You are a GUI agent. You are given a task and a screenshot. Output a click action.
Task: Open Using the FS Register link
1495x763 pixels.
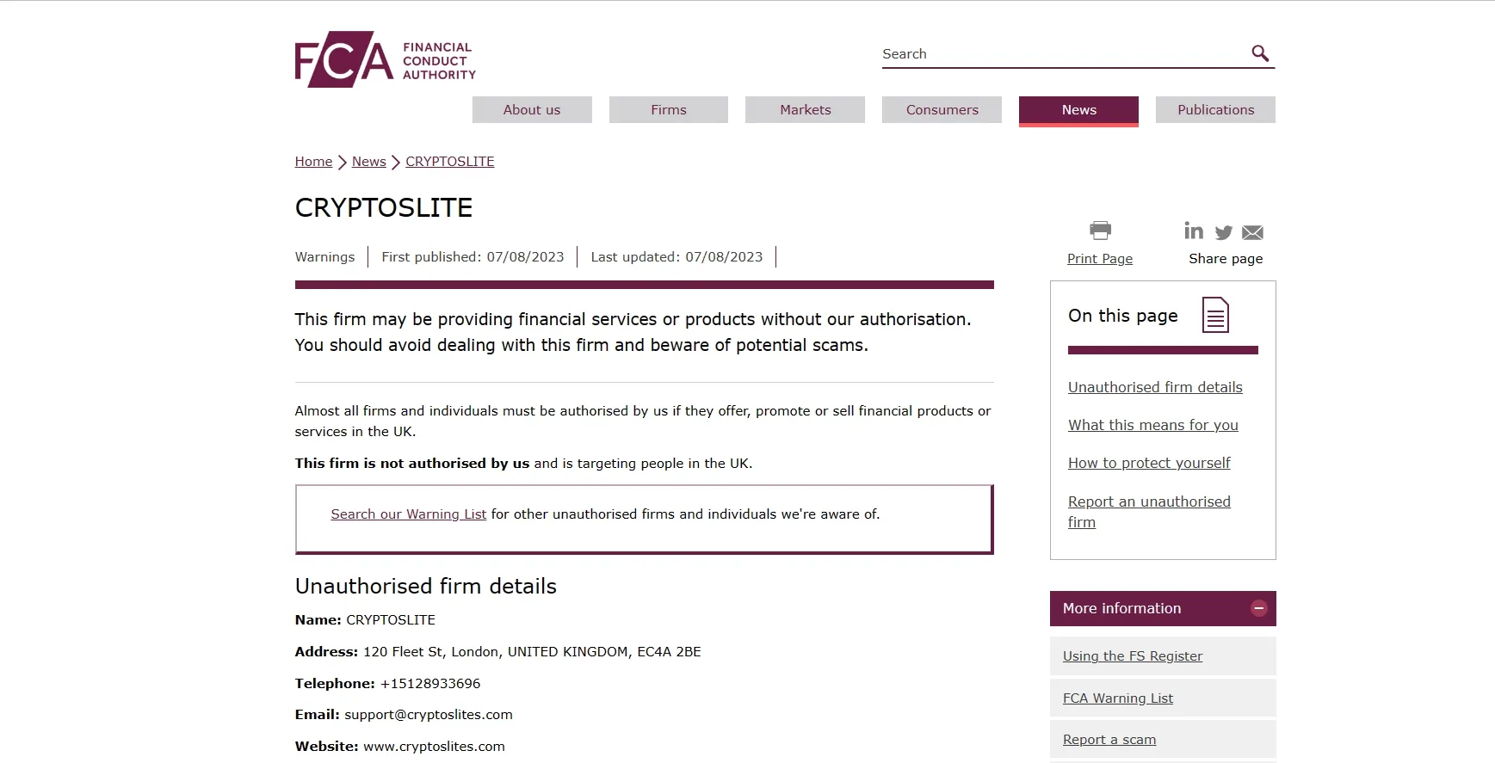point(1133,656)
